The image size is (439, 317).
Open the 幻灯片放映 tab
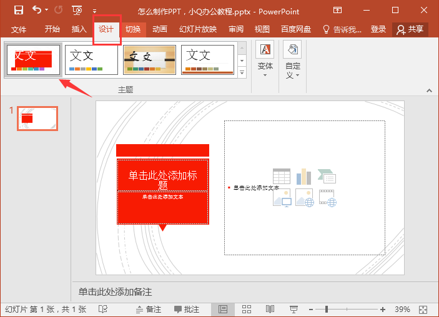pos(198,29)
